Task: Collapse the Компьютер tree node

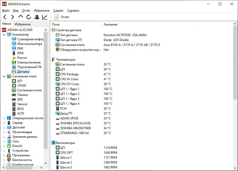Action: point(4,35)
